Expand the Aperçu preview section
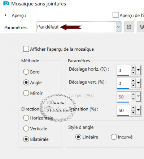Screen dimensions: 144x159 5,15
